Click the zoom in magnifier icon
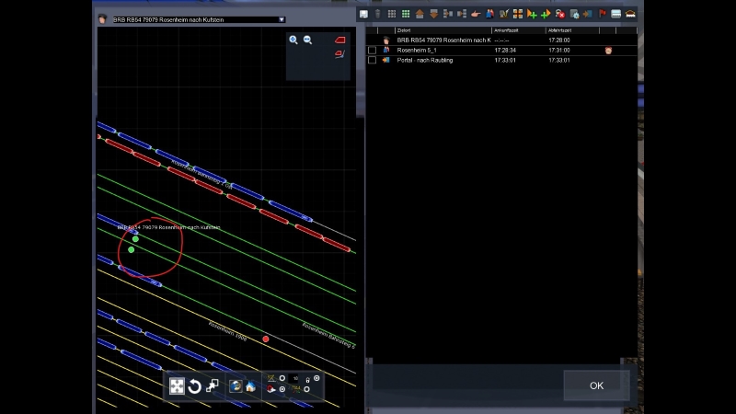736x414 pixels. 293,40
